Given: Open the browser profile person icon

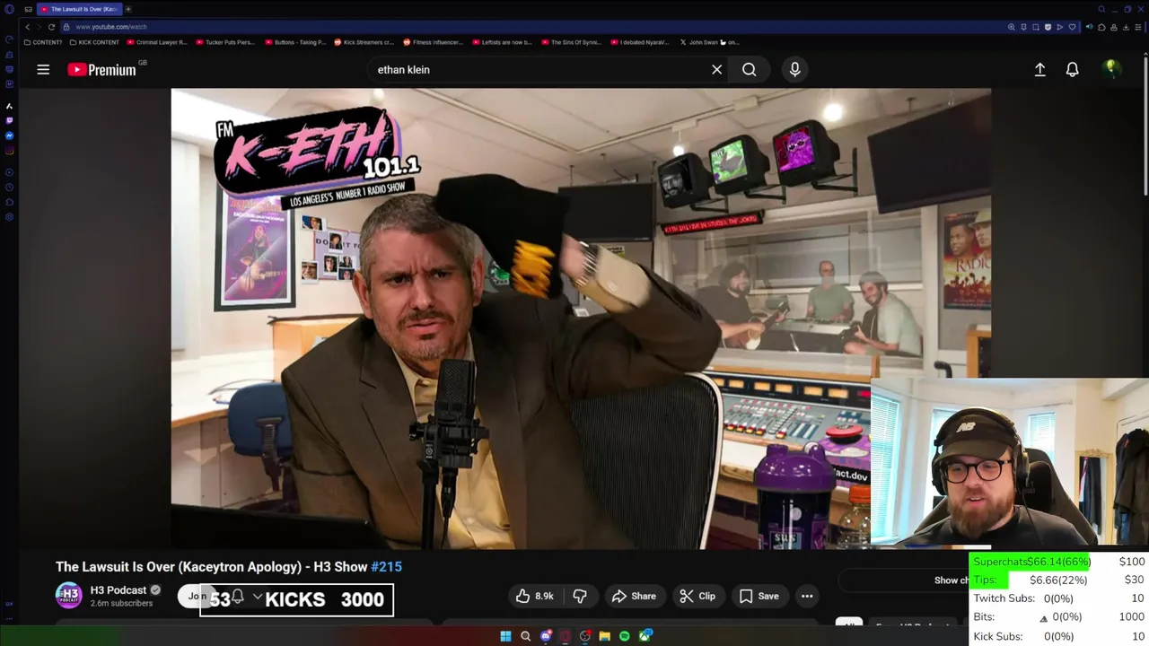Looking at the screenshot, I should [x=1114, y=27].
